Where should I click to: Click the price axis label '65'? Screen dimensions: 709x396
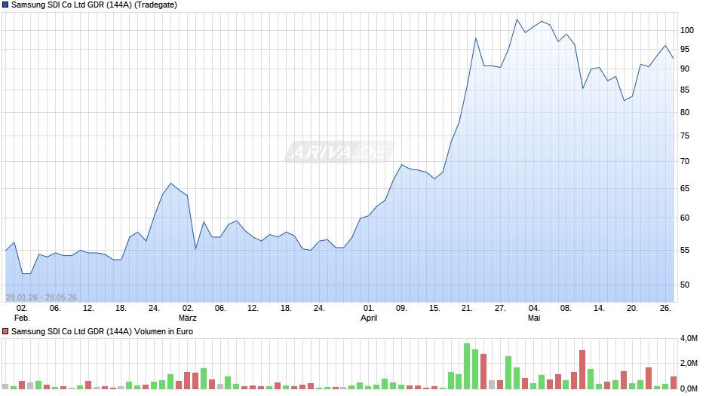(685, 188)
